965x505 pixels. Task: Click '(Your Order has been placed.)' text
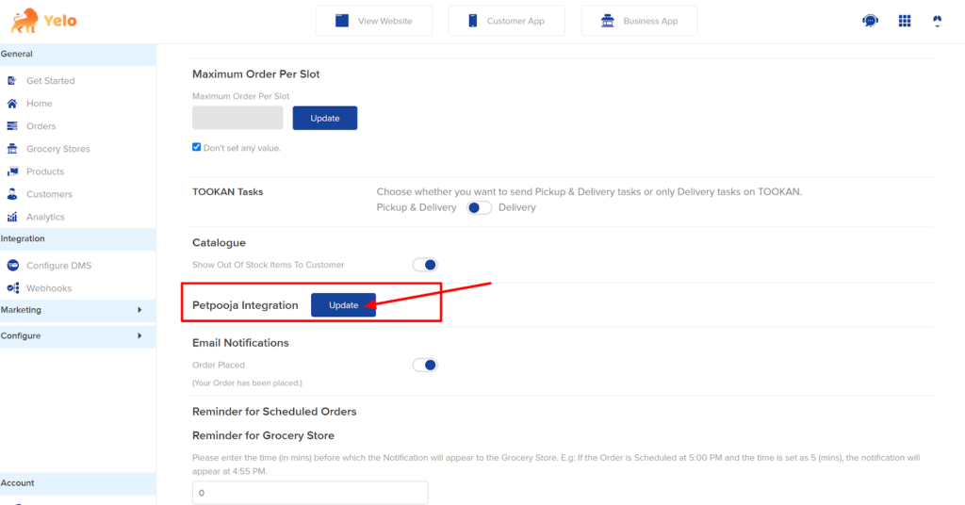248,383
